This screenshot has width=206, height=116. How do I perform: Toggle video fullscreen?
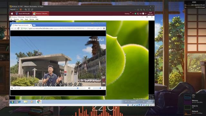[x=104, y=88]
